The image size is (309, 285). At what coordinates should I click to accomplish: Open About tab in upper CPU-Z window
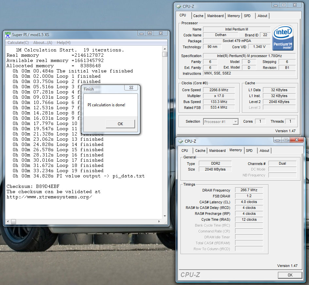click(x=263, y=16)
